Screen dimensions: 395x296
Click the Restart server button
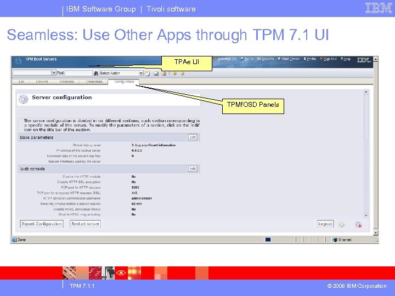pos(85,224)
